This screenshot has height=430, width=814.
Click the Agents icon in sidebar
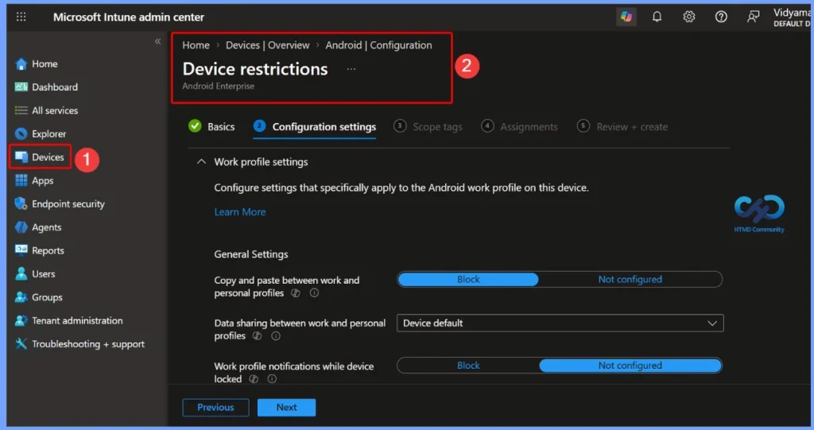click(21, 227)
